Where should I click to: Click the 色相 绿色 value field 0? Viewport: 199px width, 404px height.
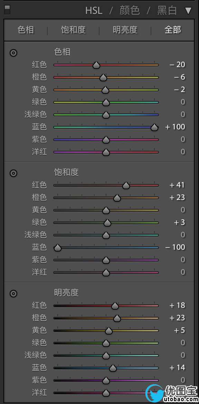(x=183, y=102)
